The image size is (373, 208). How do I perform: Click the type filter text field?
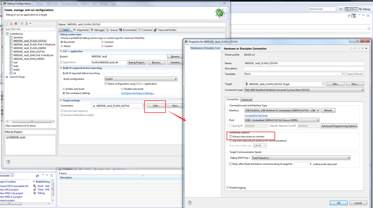(x=31, y=29)
